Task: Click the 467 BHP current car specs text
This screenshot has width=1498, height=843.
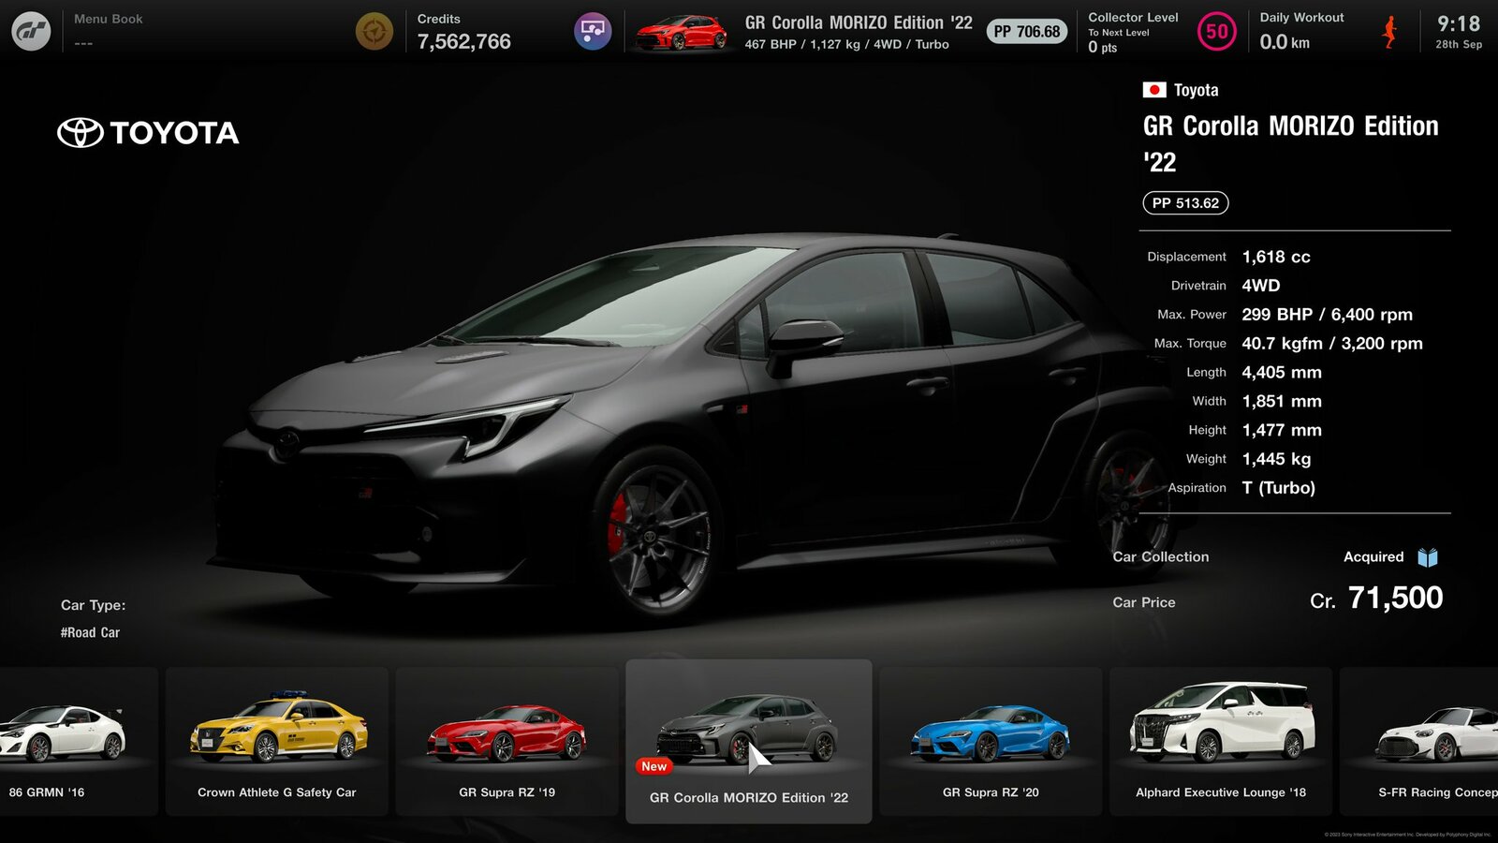Action: (x=847, y=44)
